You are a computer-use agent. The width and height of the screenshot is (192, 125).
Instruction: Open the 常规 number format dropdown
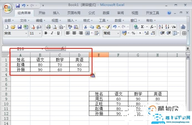[118, 33]
